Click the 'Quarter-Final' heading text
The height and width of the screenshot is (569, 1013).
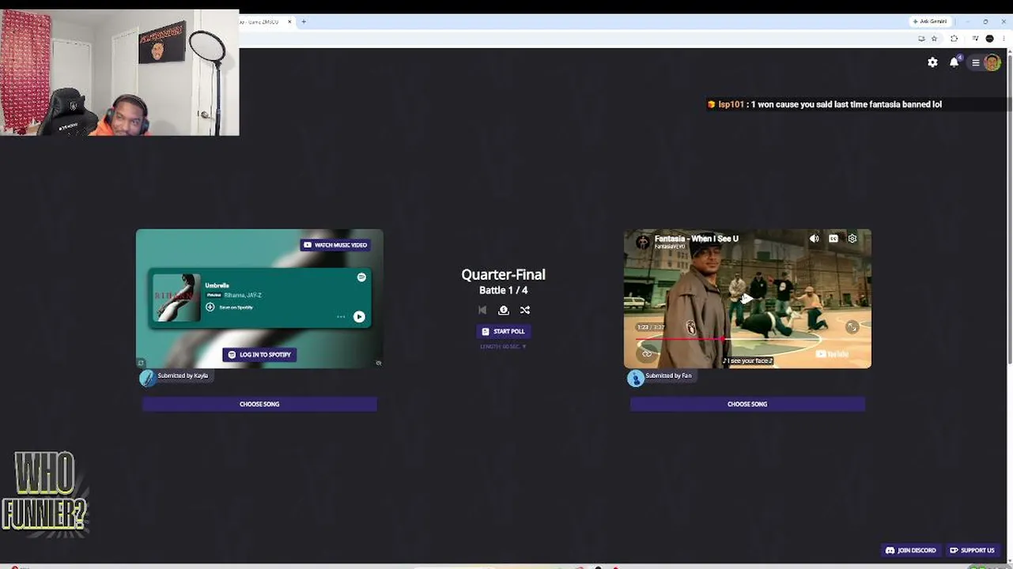(503, 274)
